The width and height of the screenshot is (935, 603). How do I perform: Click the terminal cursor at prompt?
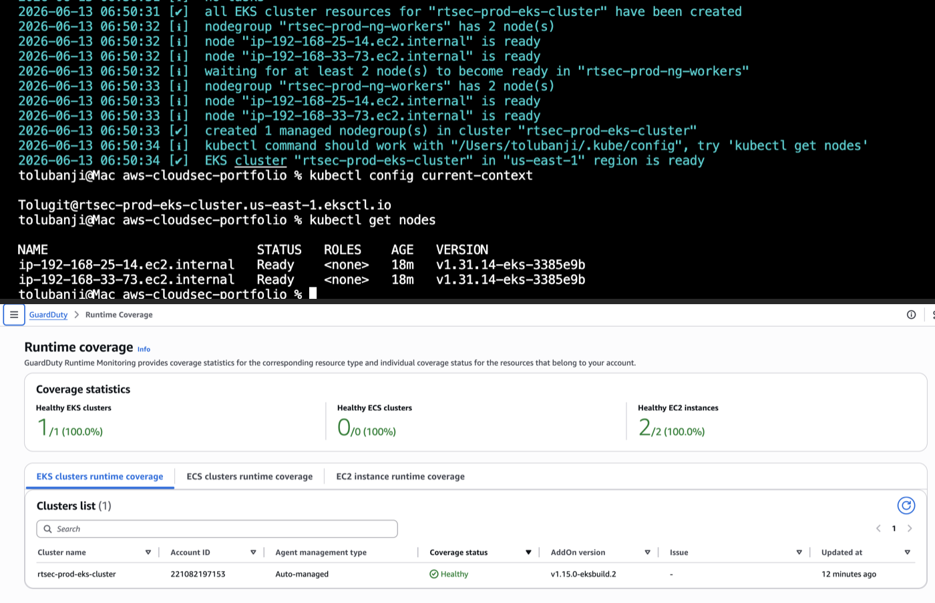click(313, 293)
